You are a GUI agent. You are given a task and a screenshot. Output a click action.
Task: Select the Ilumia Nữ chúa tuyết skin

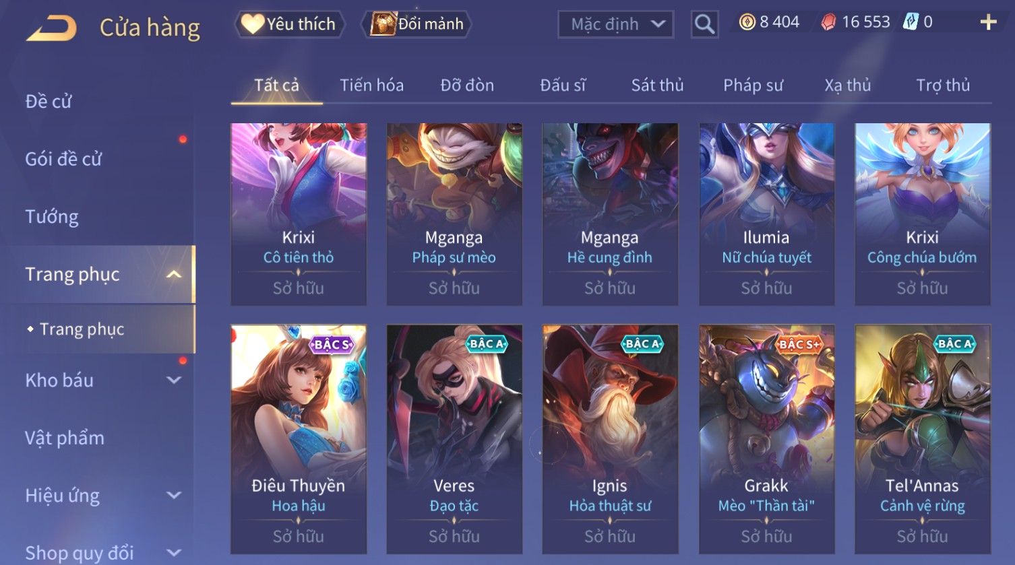(766, 214)
